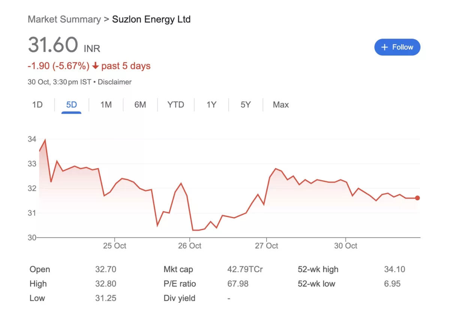The image size is (450, 310).
Task: Select the 5D time range tab
Action: (x=71, y=105)
